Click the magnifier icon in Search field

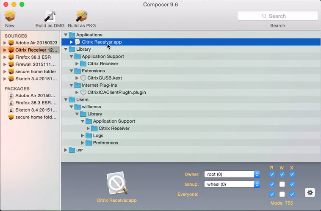(x=264, y=16)
